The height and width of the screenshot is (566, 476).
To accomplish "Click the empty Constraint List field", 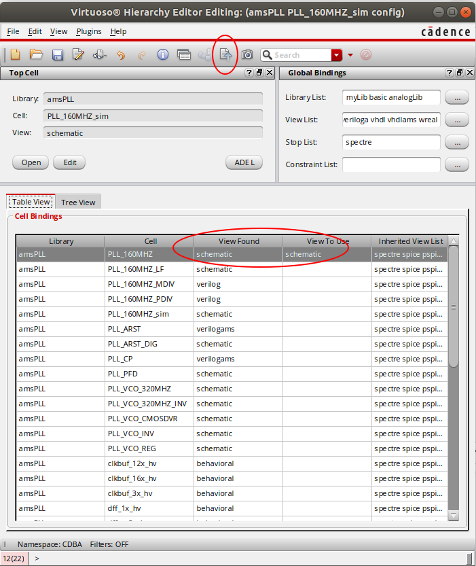I will coord(391,164).
